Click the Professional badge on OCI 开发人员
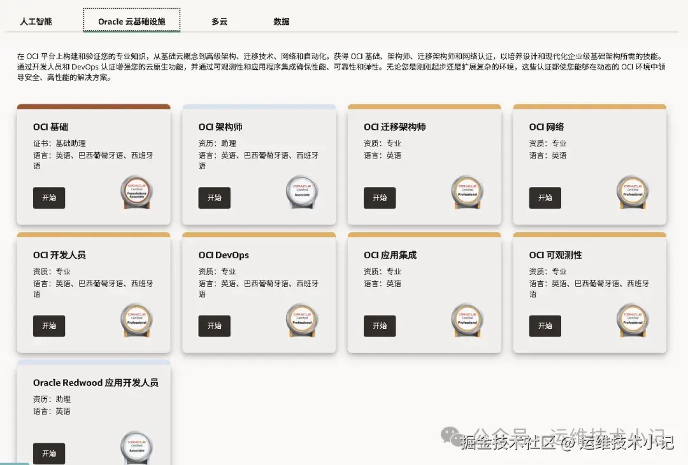The width and height of the screenshot is (688, 465). (137, 320)
